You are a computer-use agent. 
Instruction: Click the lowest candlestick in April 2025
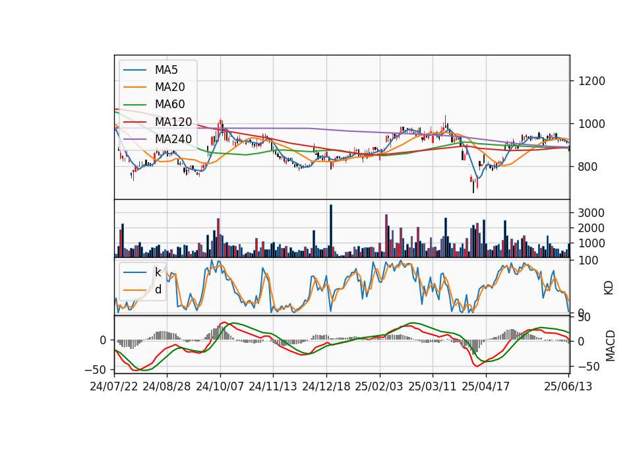[x=473, y=185]
